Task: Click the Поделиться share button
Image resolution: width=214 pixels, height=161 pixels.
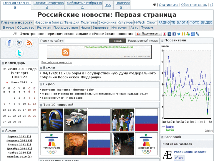Action: (x=148, y=34)
